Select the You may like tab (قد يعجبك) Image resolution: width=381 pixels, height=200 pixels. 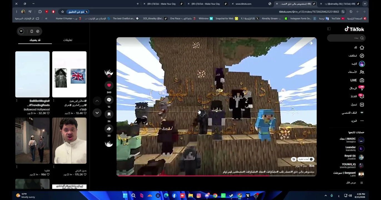35,40
